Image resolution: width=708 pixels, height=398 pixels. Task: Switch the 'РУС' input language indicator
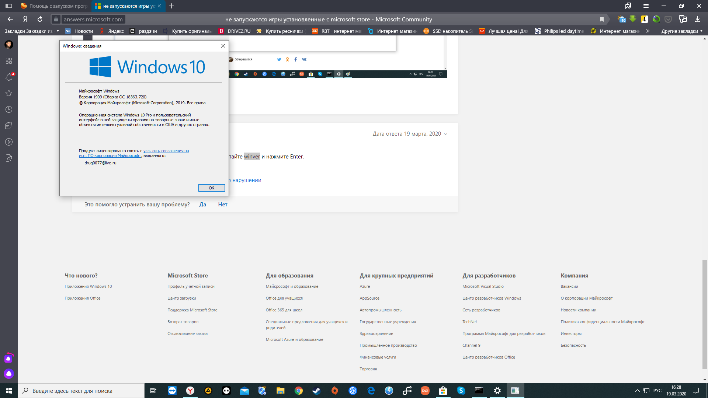coord(657,391)
